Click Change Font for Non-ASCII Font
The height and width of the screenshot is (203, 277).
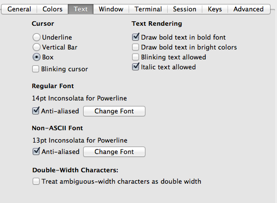coord(114,152)
